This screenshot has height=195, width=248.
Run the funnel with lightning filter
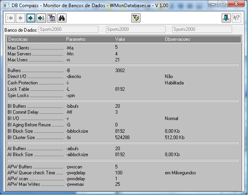tap(136, 18)
